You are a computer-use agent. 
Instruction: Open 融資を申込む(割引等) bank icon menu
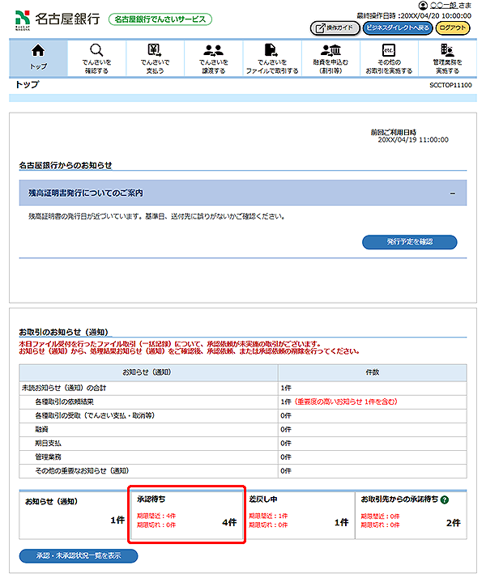pyautogui.click(x=330, y=57)
